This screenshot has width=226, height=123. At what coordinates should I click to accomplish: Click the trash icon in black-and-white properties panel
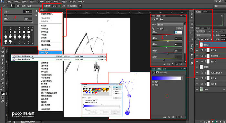click(x=181, y=64)
